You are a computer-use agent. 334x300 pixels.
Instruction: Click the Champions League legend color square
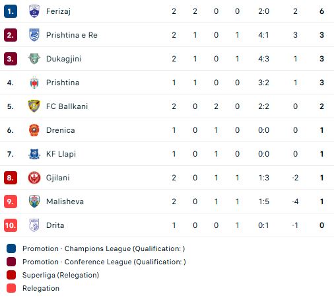coord(11,248)
